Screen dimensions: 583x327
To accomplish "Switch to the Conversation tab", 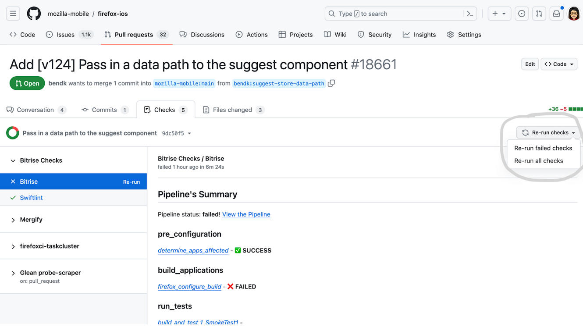I will (x=36, y=110).
